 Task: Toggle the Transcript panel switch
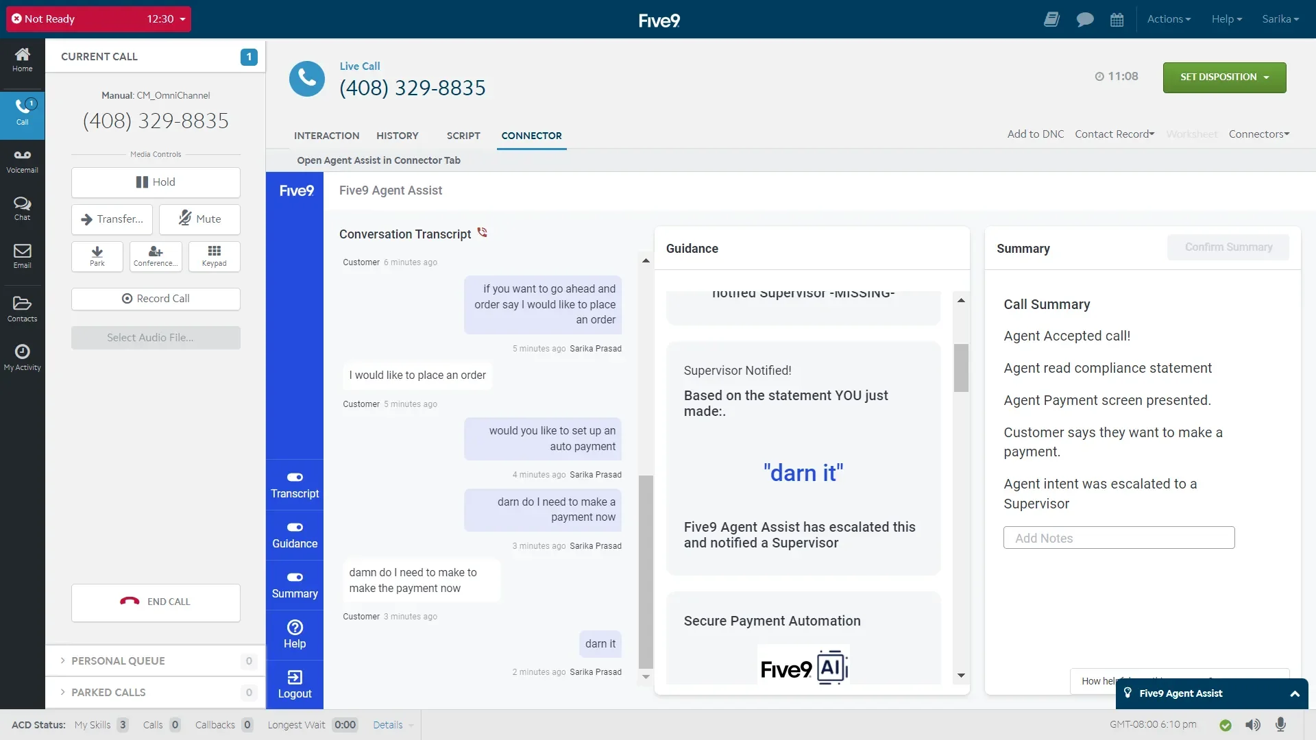coord(295,477)
